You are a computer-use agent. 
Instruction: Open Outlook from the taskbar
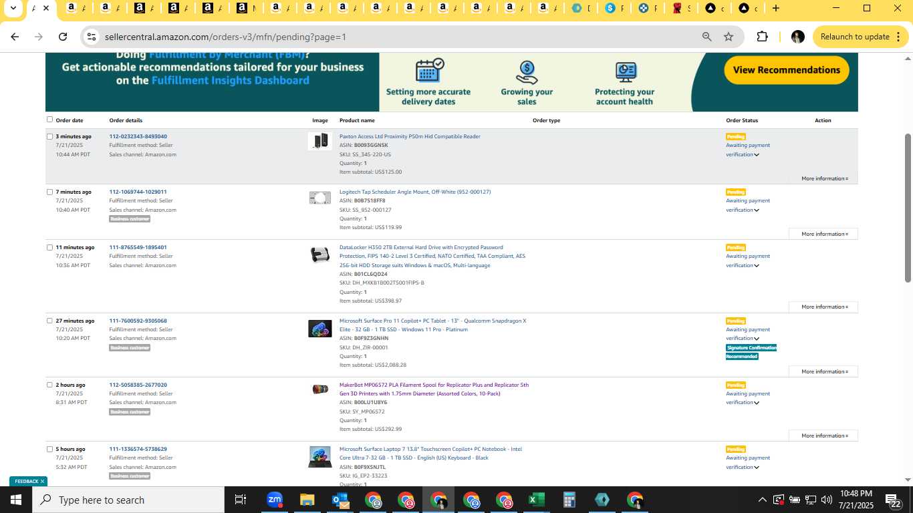340,500
